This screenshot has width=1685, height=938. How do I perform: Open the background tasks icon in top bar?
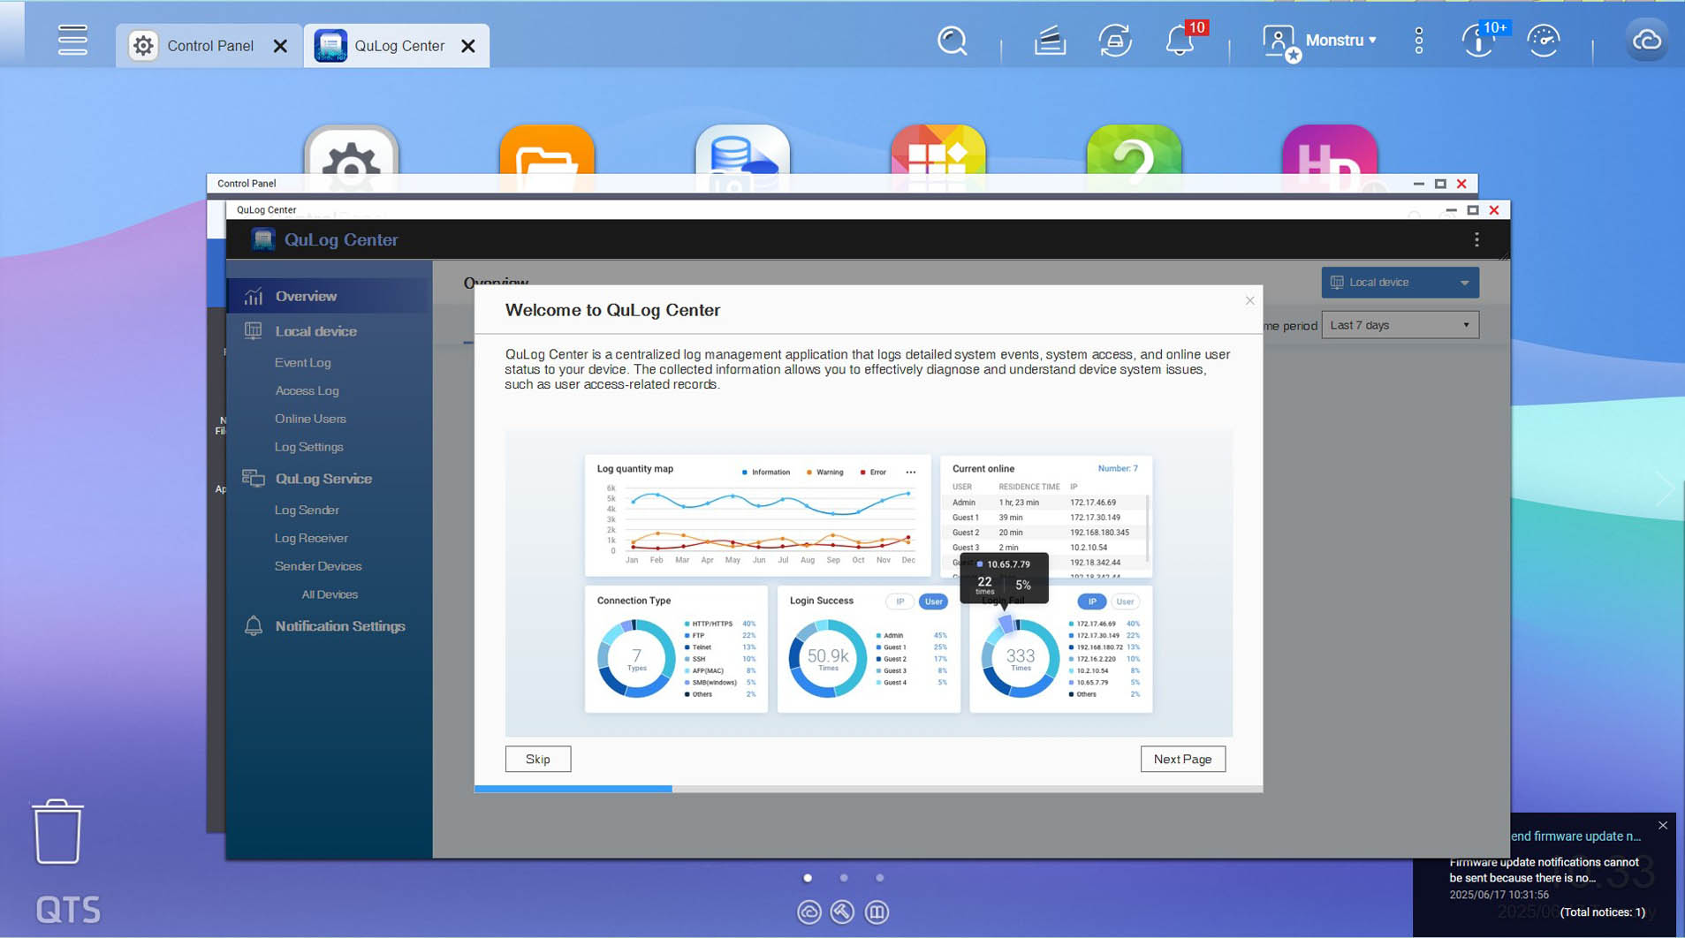point(1050,41)
